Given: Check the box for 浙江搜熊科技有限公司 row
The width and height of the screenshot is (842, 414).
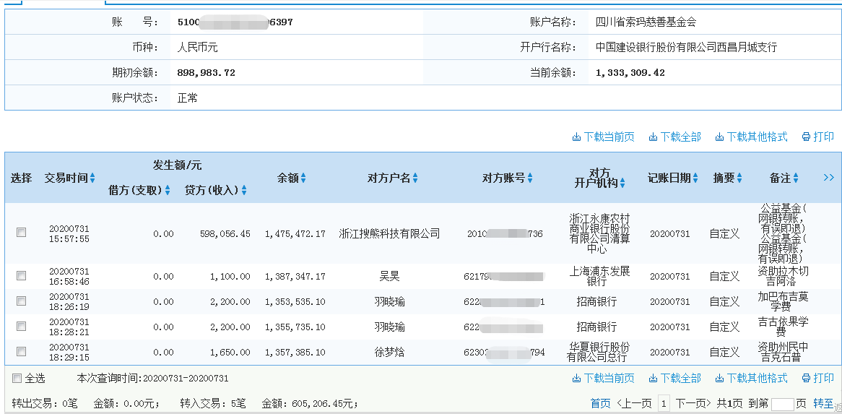Looking at the screenshot, I should click(22, 233).
